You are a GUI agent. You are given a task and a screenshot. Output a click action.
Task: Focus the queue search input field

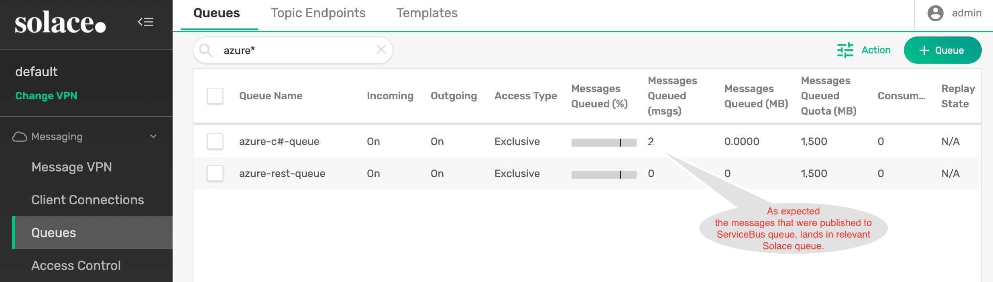(297, 50)
